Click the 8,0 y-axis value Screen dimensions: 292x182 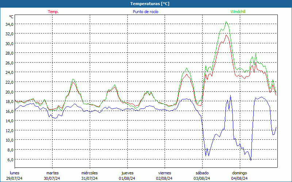point(10,150)
